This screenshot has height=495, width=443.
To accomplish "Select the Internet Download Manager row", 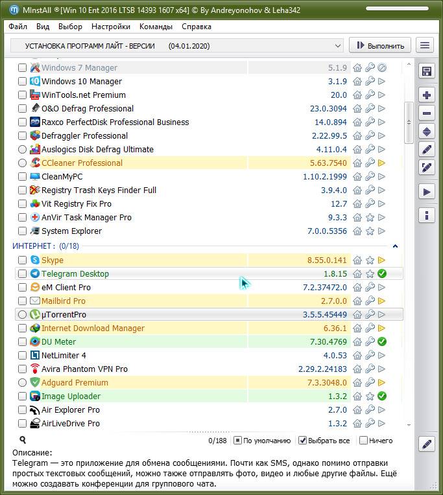I will (x=210, y=328).
